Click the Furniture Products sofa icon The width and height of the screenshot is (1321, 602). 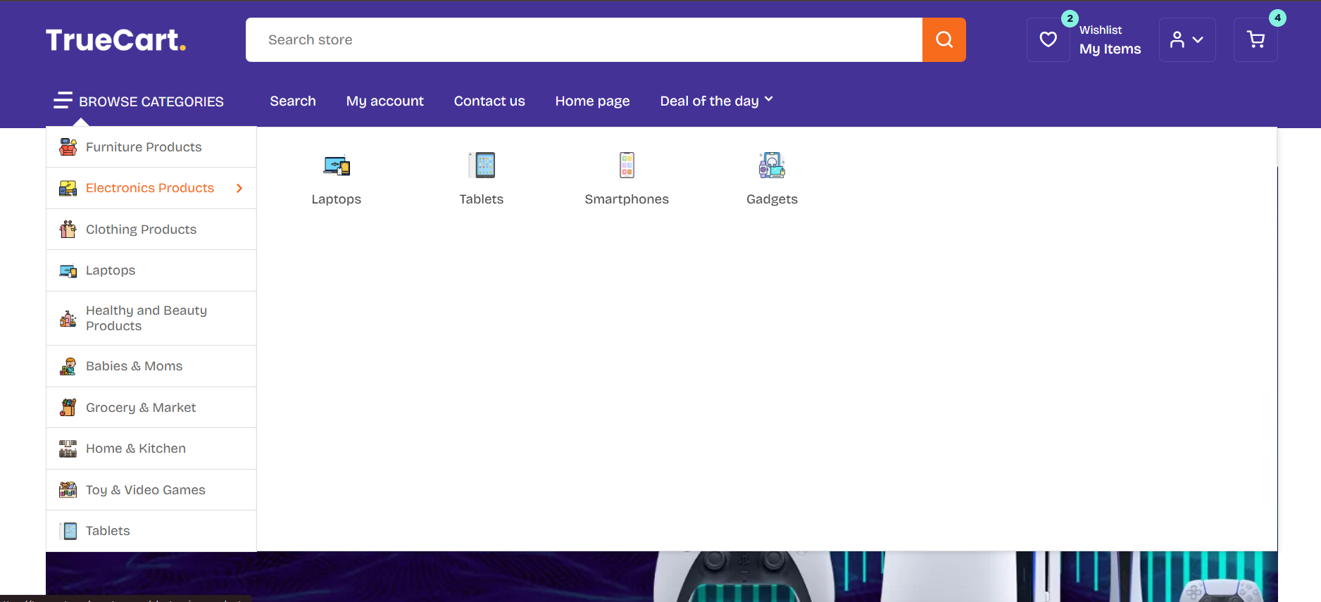pyautogui.click(x=68, y=147)
